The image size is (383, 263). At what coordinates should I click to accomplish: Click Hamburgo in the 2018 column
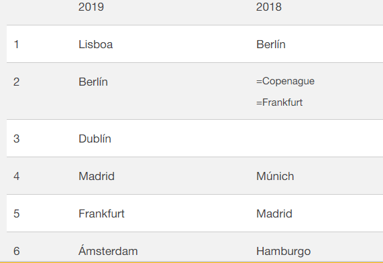(283, 252)
